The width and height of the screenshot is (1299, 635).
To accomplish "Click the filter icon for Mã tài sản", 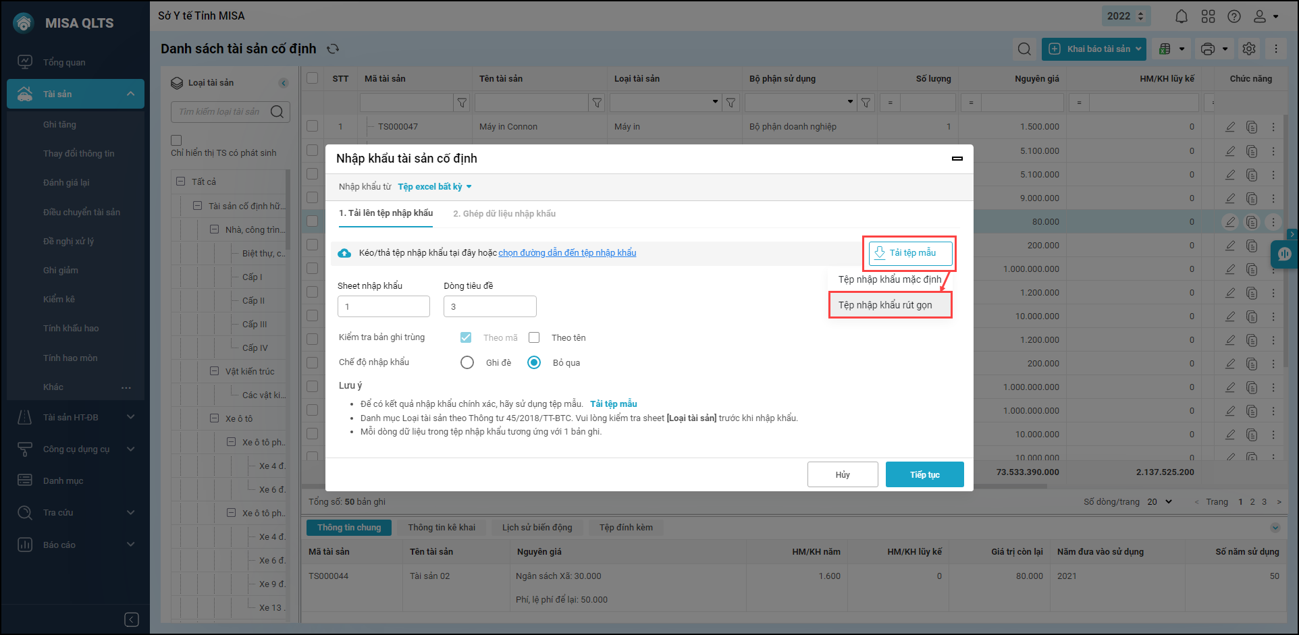I will click(462, 103).
